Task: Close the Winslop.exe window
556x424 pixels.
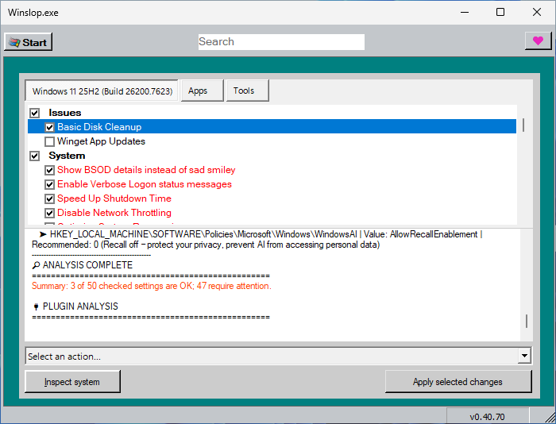Action: [x=537, y=13]
